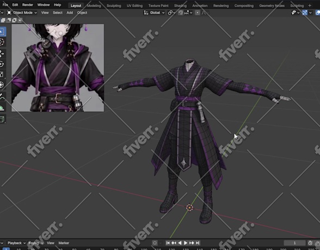Click the current frame number field

(x=294, y=243)
